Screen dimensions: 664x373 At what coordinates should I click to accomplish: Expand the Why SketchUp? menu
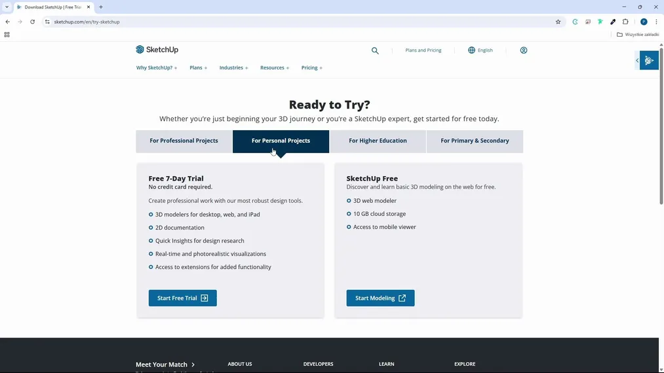[157, 68]
